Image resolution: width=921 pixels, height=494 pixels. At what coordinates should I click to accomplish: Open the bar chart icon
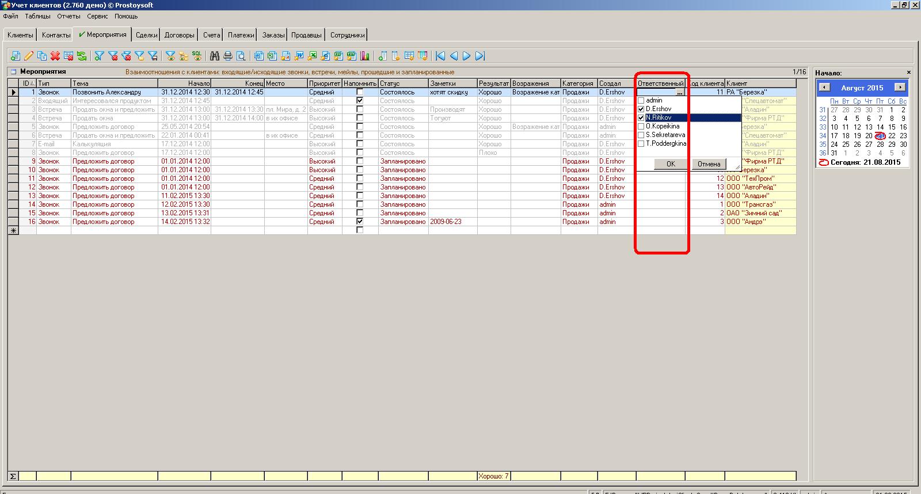coord(365,56)
